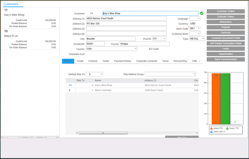249x159 pixels.
Task: Click the Sales YTD legend icon
Action: pos(227,128)
